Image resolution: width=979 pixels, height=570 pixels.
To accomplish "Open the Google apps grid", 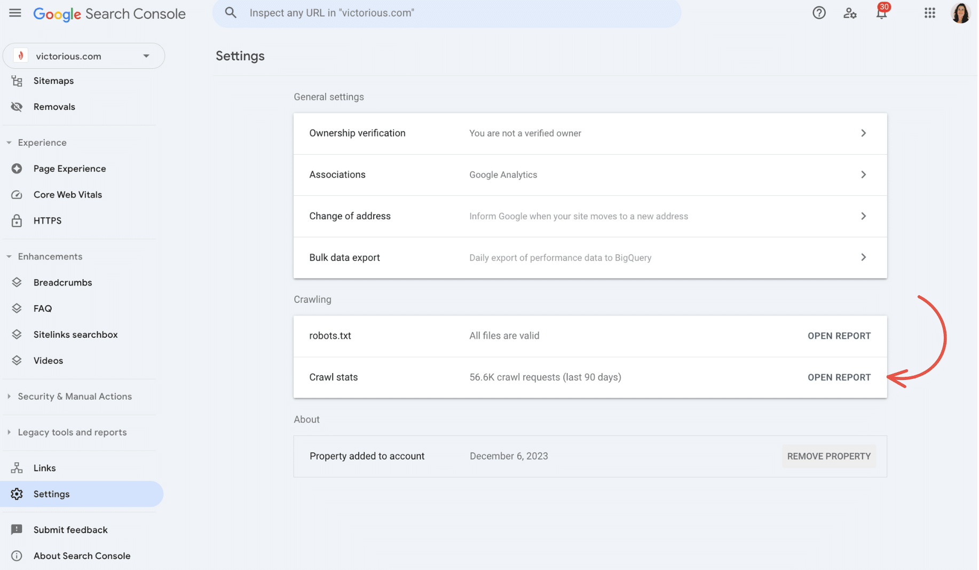I will tap(930, 13).
